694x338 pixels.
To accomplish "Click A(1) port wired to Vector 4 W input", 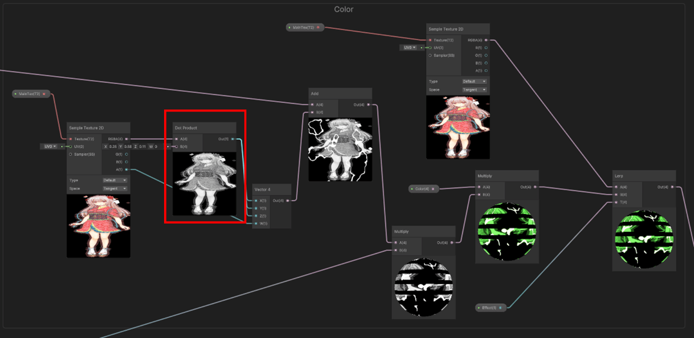I will (x=126, y=169).
